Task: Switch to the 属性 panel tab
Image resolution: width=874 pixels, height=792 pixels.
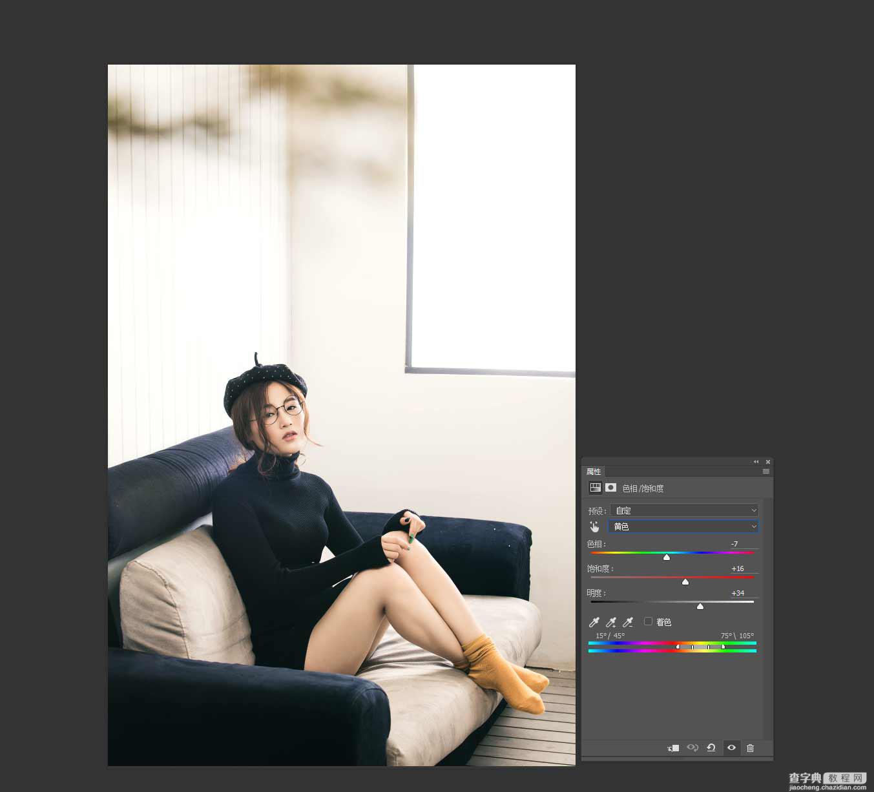Action: click(594, 472)
